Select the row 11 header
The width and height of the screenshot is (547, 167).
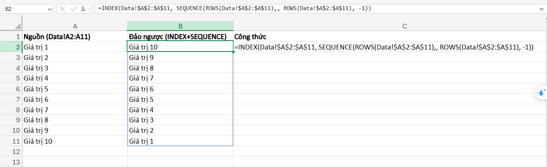tap(11, 141)
